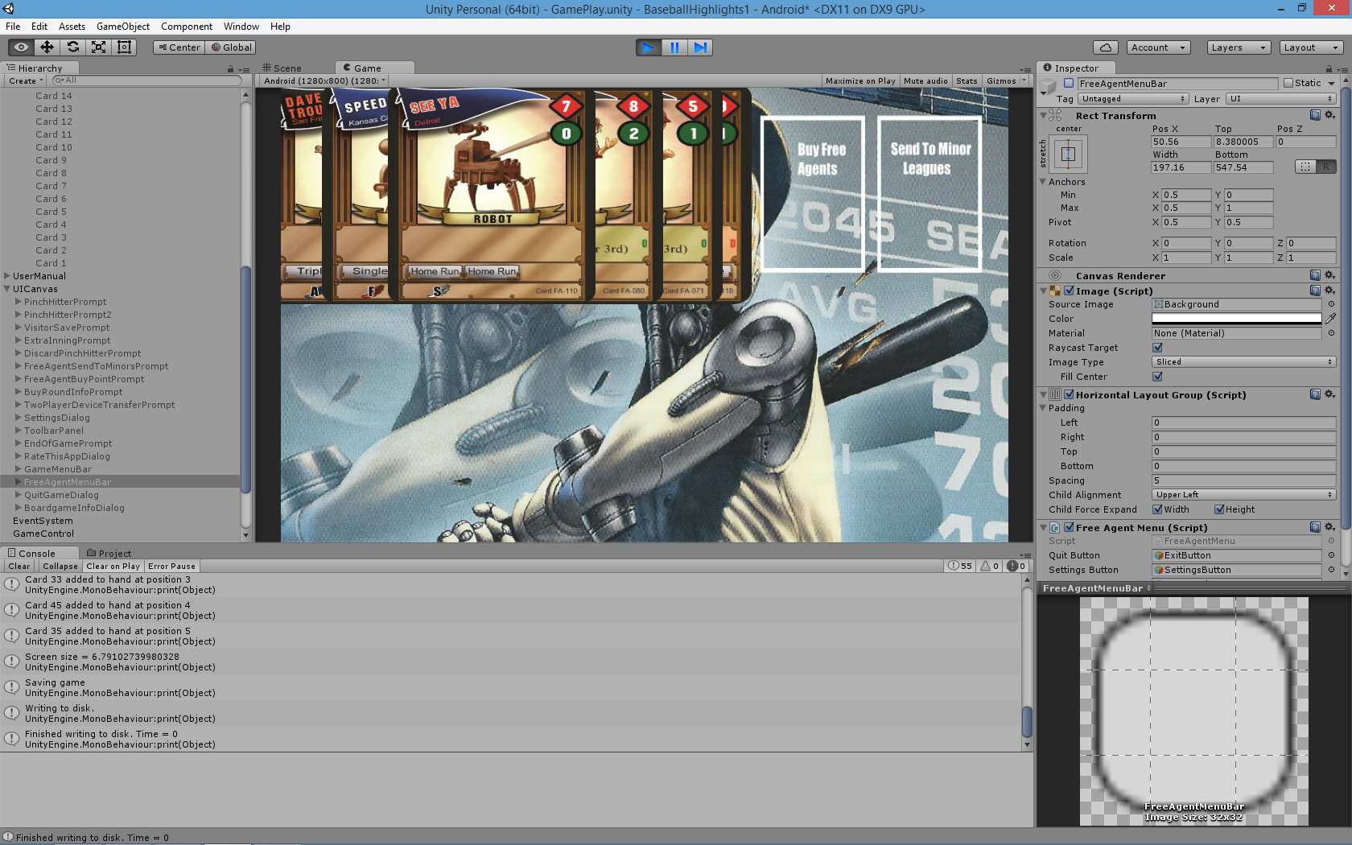Open Source Image object picker circle

[x=1331, y=304]
